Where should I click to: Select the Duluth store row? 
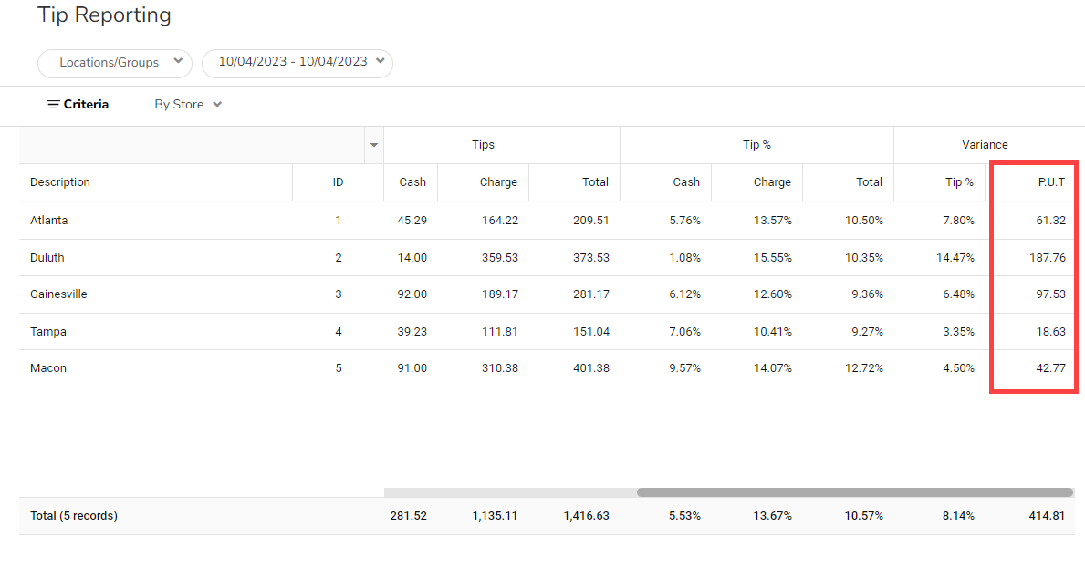[x=47, y=258]
